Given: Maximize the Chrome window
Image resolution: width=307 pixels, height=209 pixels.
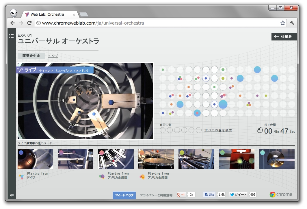Looking at the screenshot, I should point(280,8).
